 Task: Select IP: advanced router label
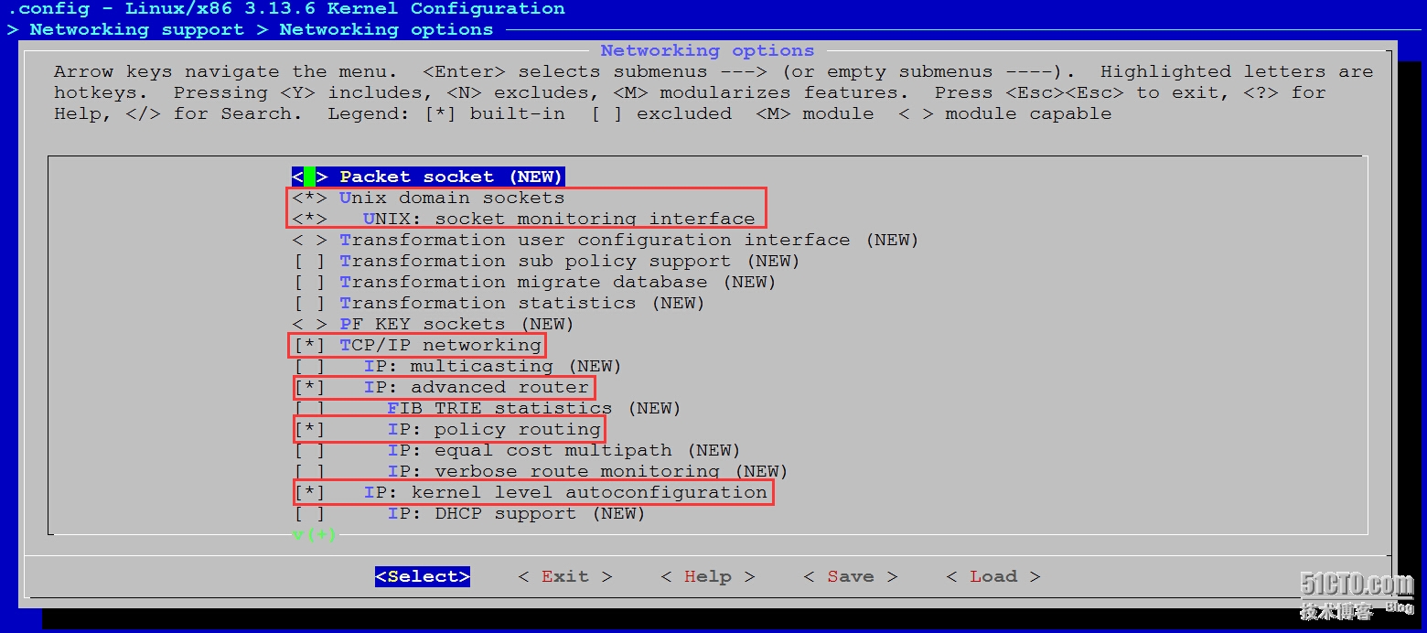tap(476, 387)
